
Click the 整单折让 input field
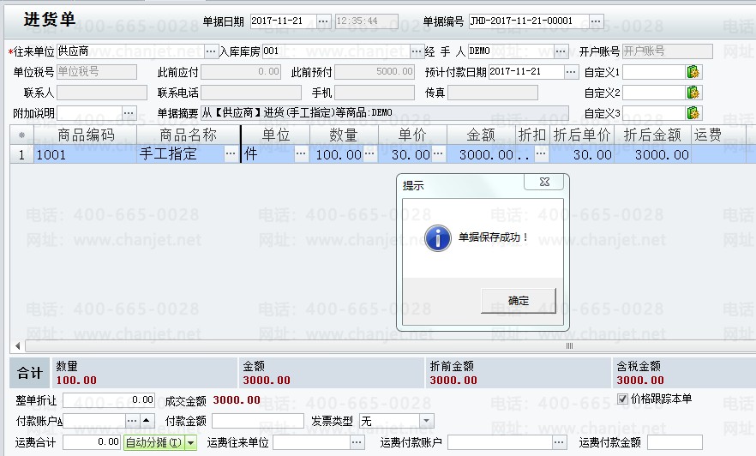108,400
